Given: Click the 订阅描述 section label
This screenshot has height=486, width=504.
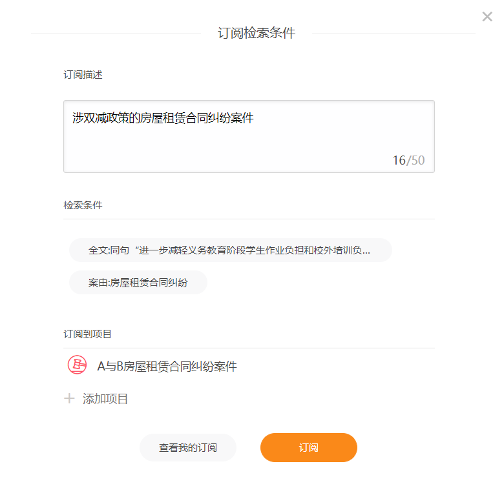Looking at the screenshot, I should click(83, 75).
